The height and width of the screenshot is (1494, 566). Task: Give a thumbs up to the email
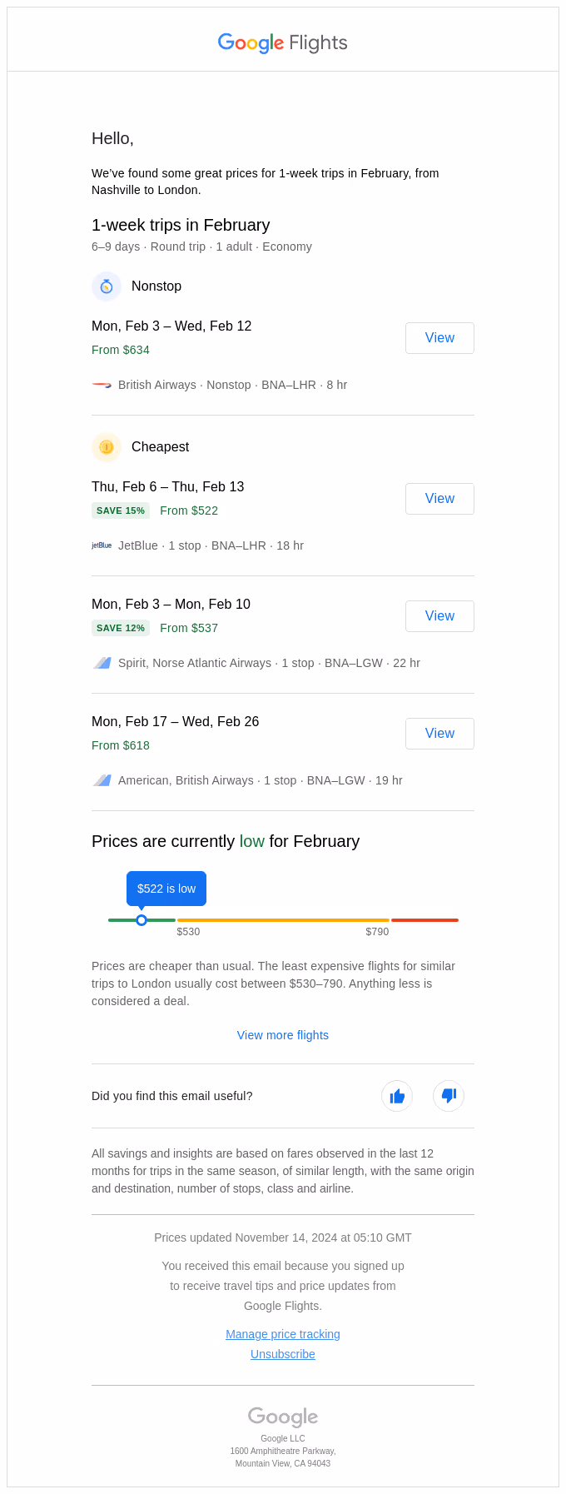pos(397,1096)
